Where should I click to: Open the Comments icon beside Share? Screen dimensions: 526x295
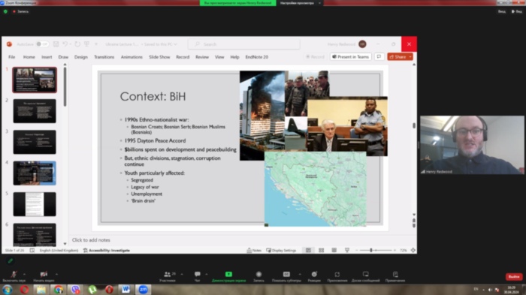(379, 56)
